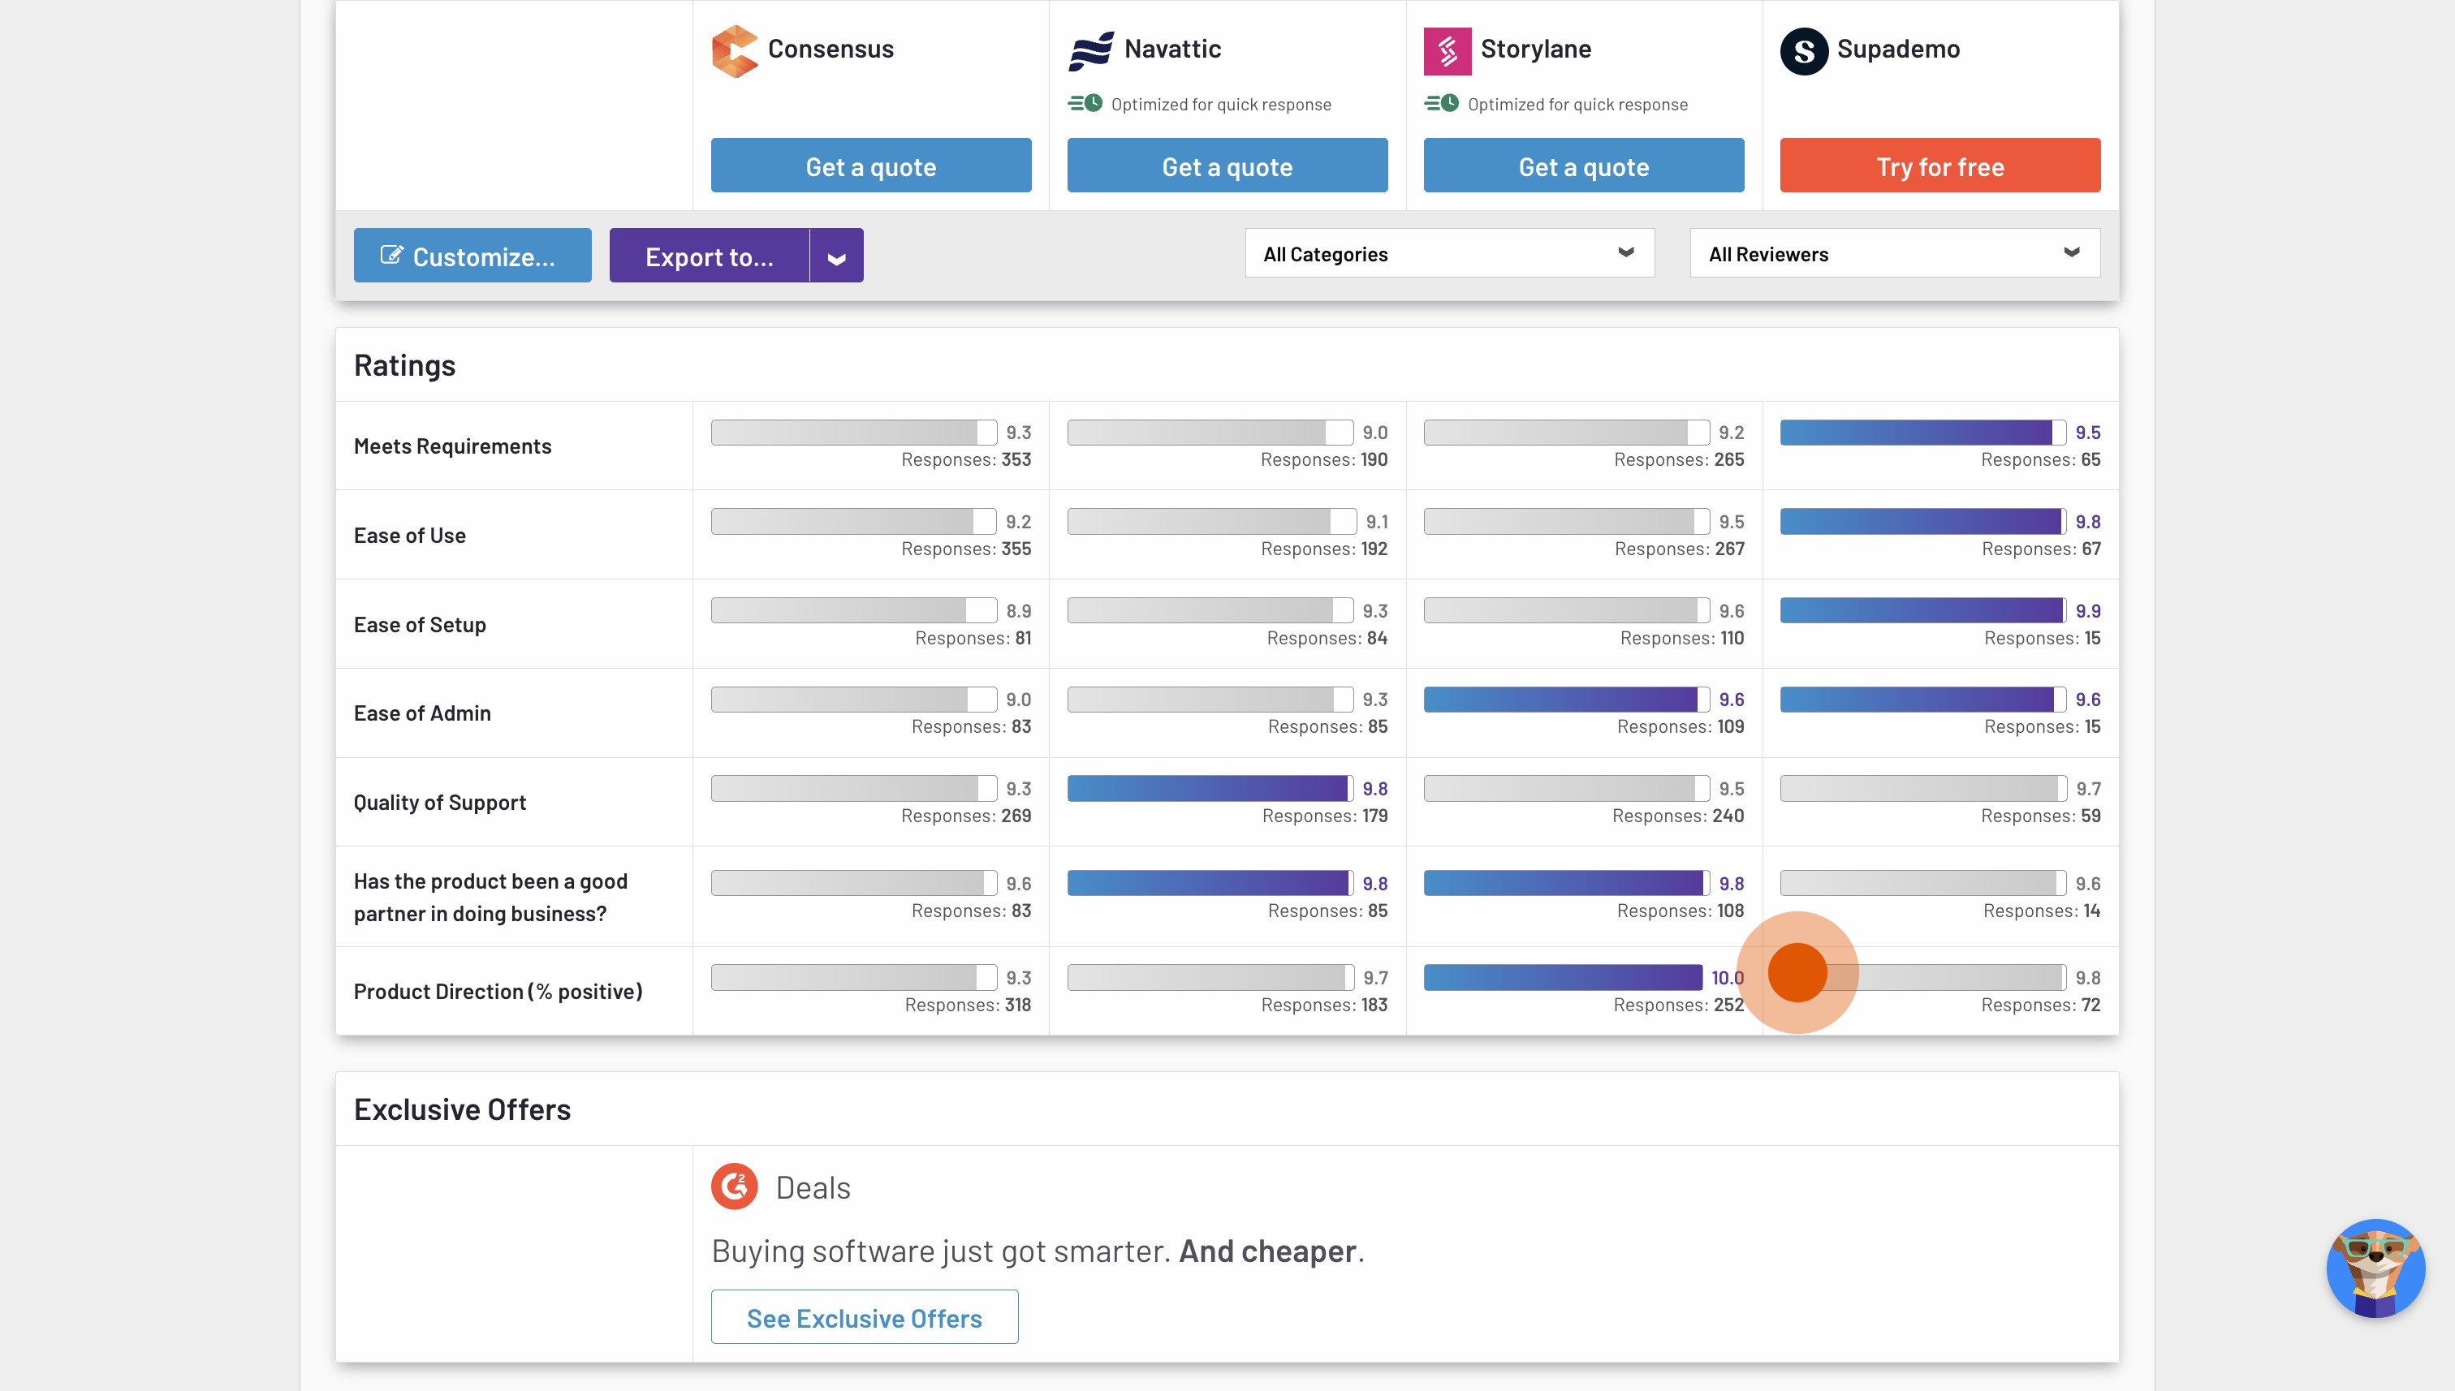
Task: Click Navattic Responses: 190 text
Action: (1323, 459)
